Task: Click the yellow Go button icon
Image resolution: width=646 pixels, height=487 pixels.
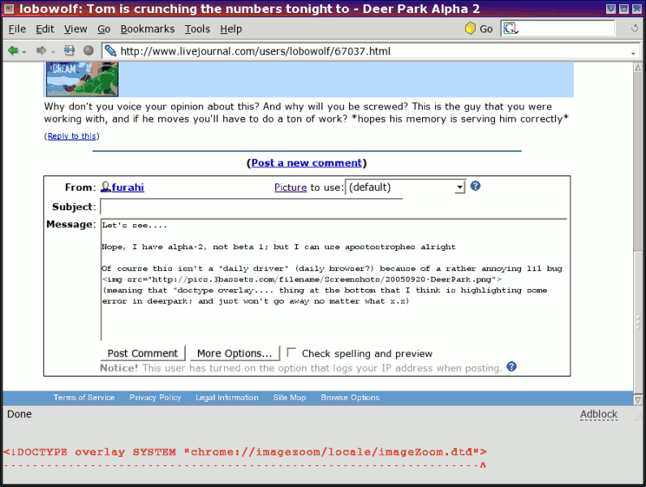Action: pos(470,28)
